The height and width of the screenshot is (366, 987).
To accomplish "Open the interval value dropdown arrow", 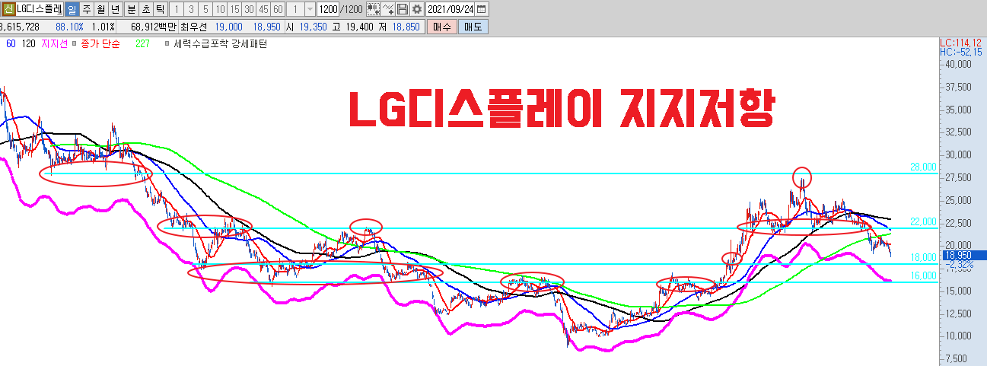I will (310, 10).
